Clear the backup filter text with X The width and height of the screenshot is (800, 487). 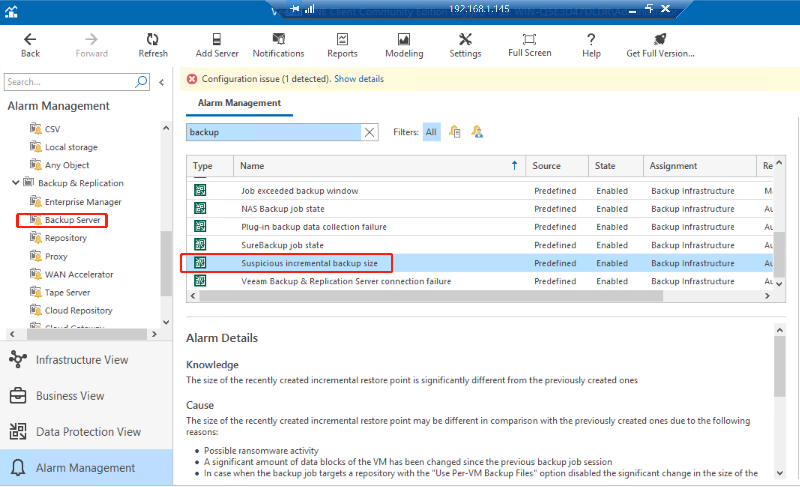pyautogui.click(x=369, y=132)
